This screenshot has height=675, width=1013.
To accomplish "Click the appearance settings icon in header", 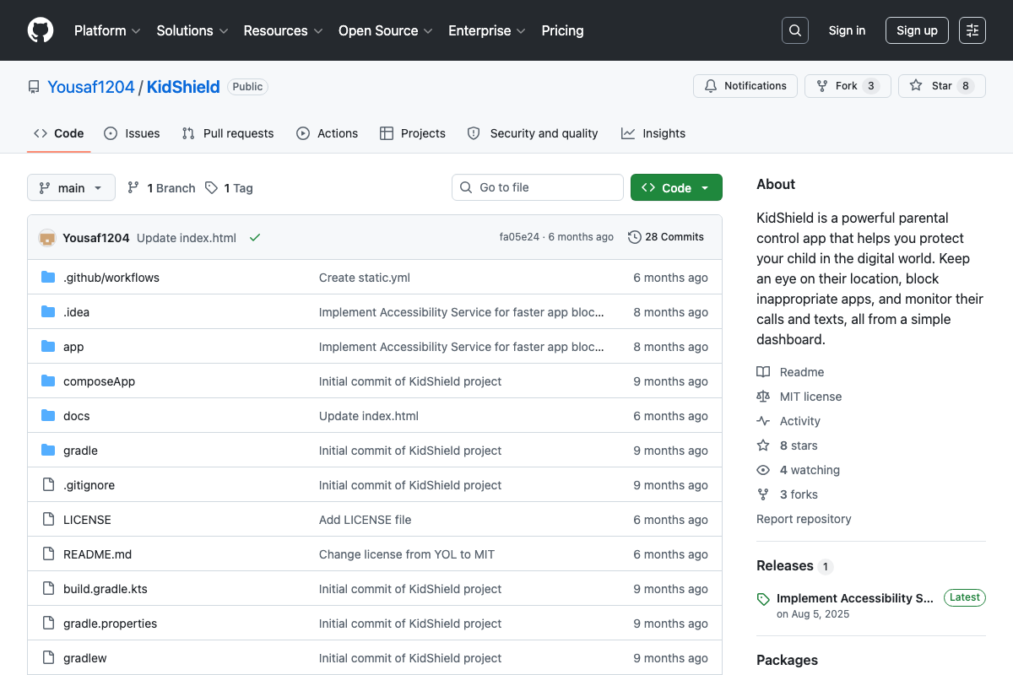I will point(972,30).
